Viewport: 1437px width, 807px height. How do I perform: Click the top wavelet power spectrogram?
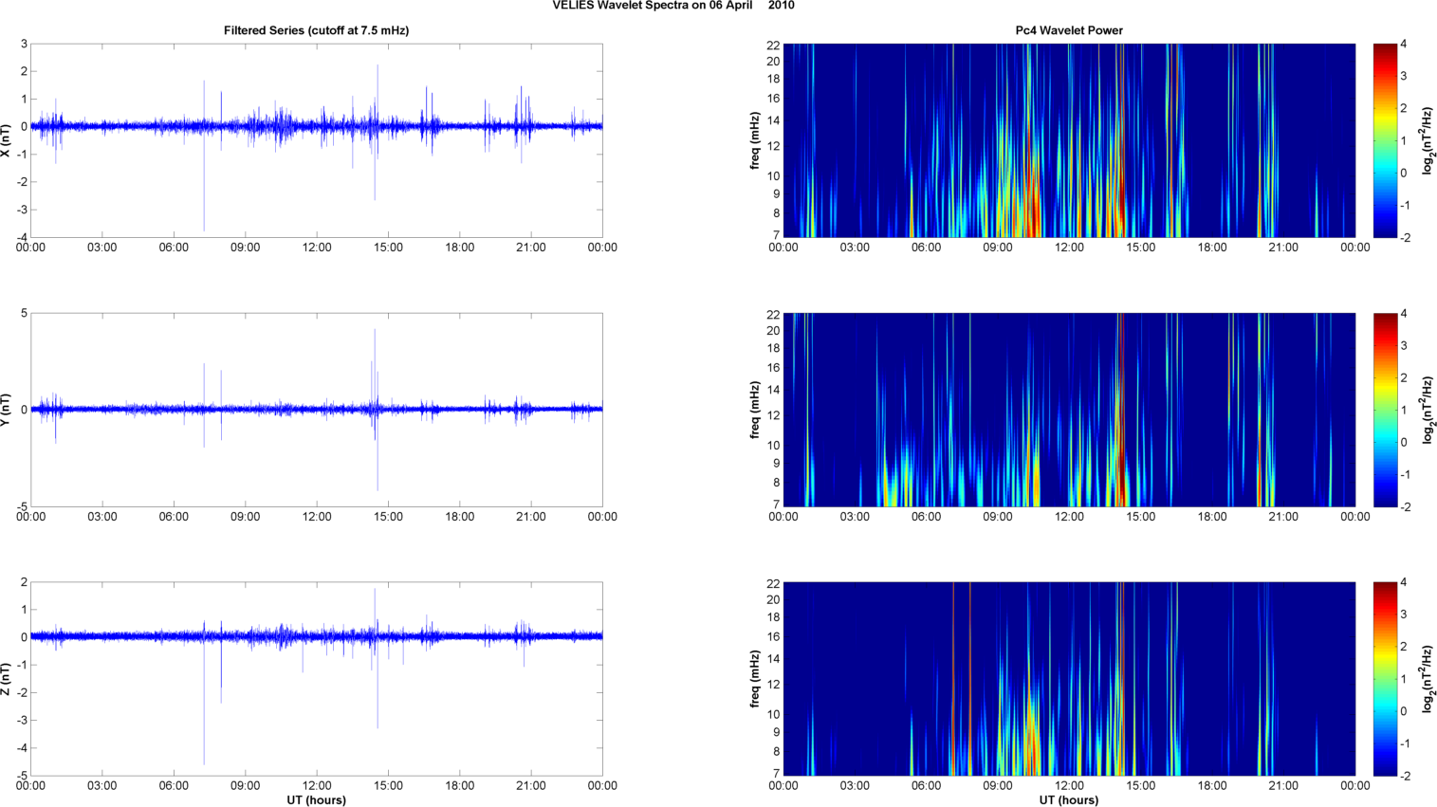click(x=1069, y=140)
